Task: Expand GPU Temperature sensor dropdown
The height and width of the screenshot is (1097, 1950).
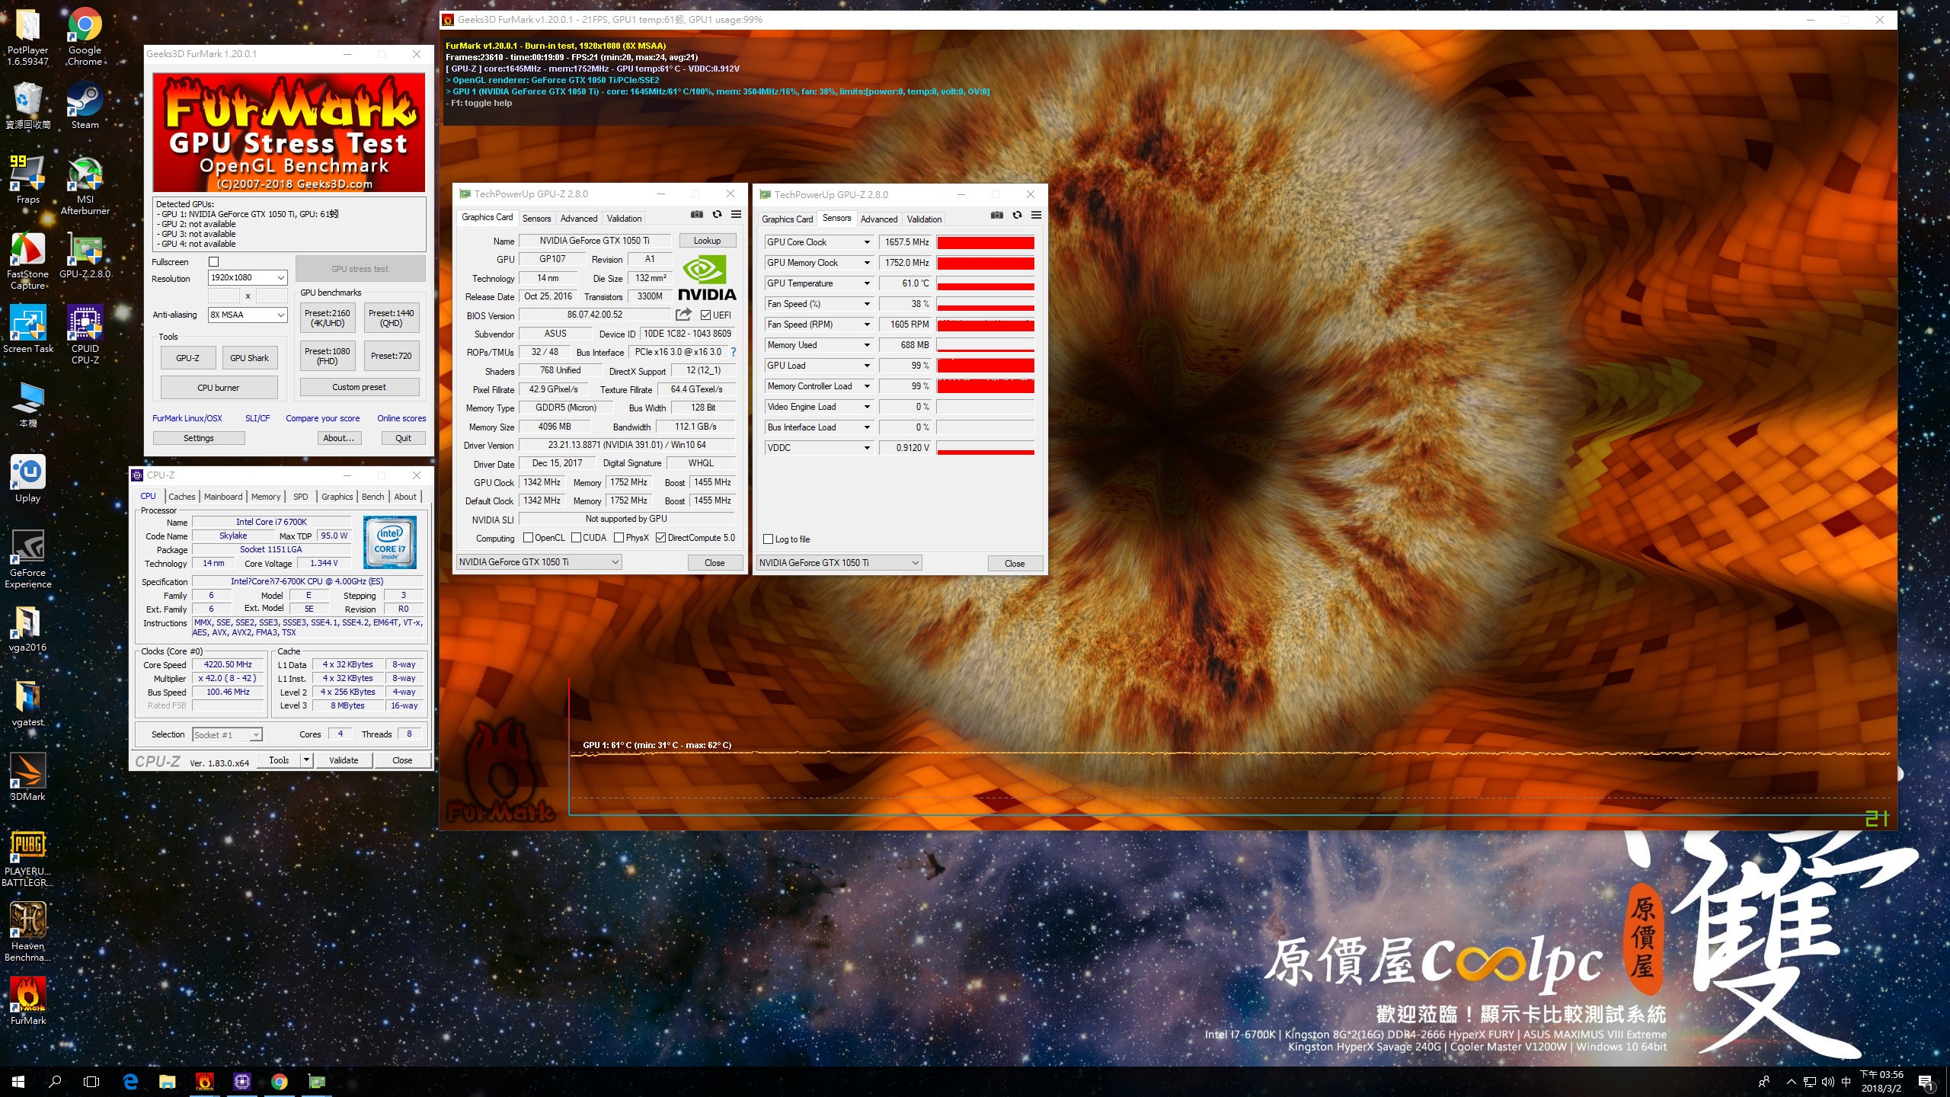Action: click(x=867, y=283)
